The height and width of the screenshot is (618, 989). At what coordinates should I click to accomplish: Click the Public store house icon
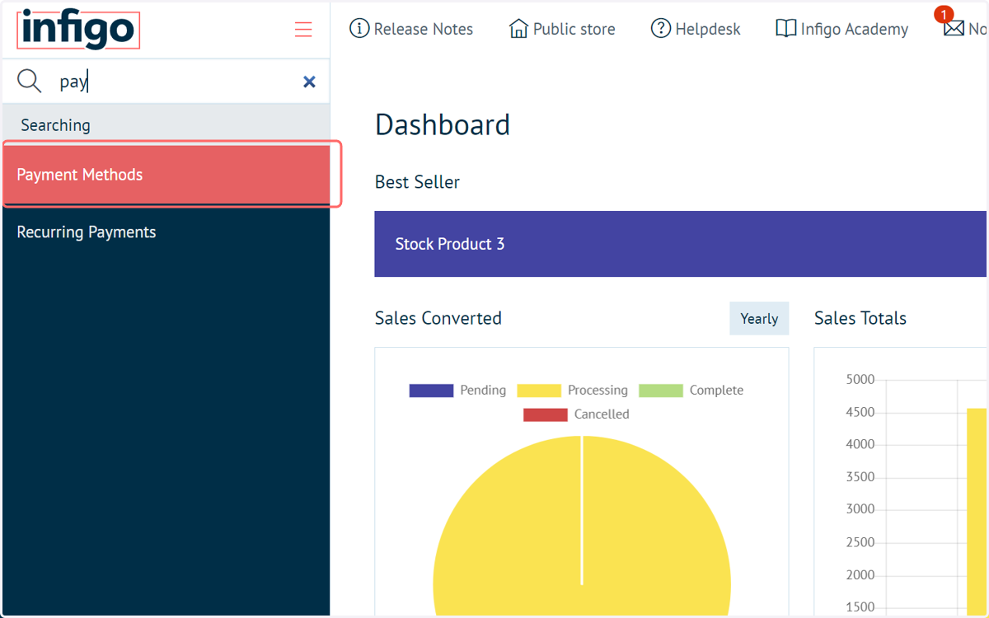pos(518,29)
